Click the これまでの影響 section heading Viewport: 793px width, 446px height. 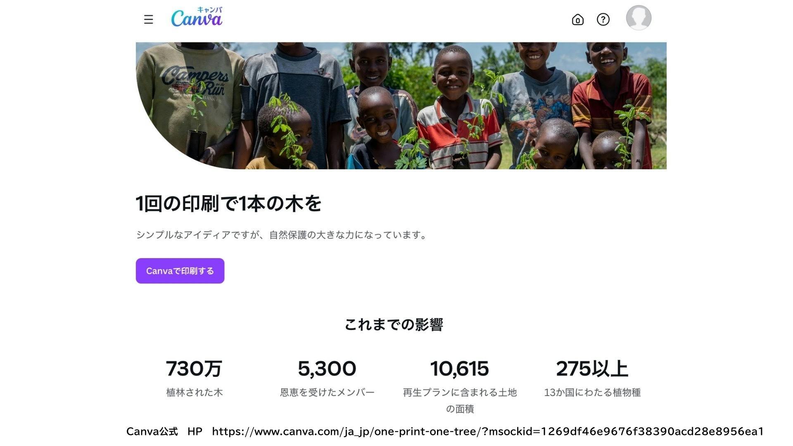click(x=394, y=325)
